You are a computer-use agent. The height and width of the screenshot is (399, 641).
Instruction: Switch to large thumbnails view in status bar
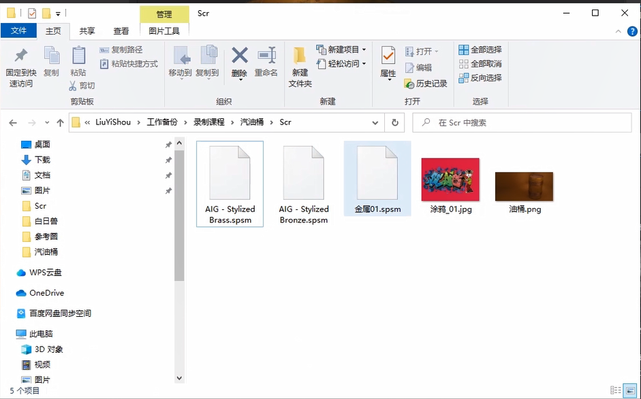point(630,391)
